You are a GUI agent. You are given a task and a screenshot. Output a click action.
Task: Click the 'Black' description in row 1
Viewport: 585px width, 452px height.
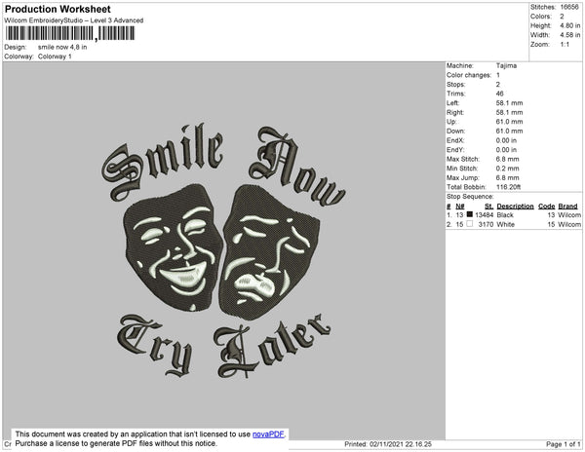tap(505, 215)
